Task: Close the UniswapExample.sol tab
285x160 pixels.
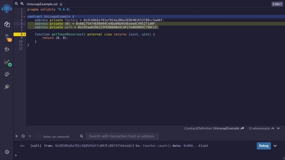Action: pyautogui.click(x=61, y=4)
